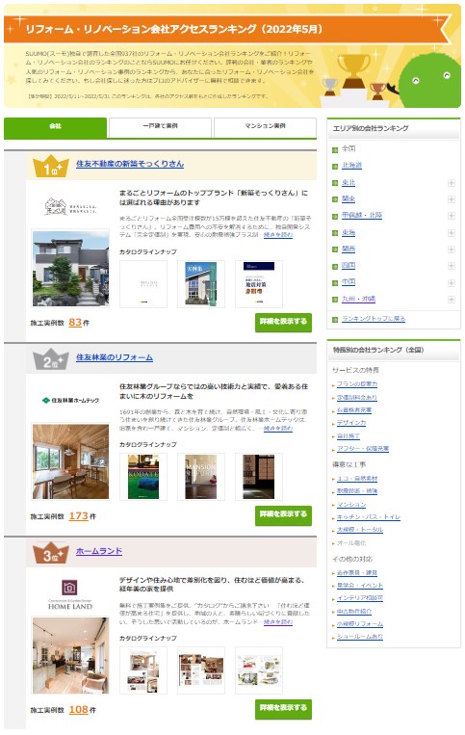
Task: Open the wooden dining room photo for 住友林業
Action: (x=70, y=461)
